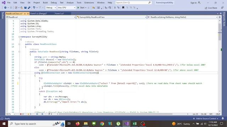The image size is (227, 127).
Task: Click Add to Source Control
Action: pyautogui.click(x=206, y=119)
